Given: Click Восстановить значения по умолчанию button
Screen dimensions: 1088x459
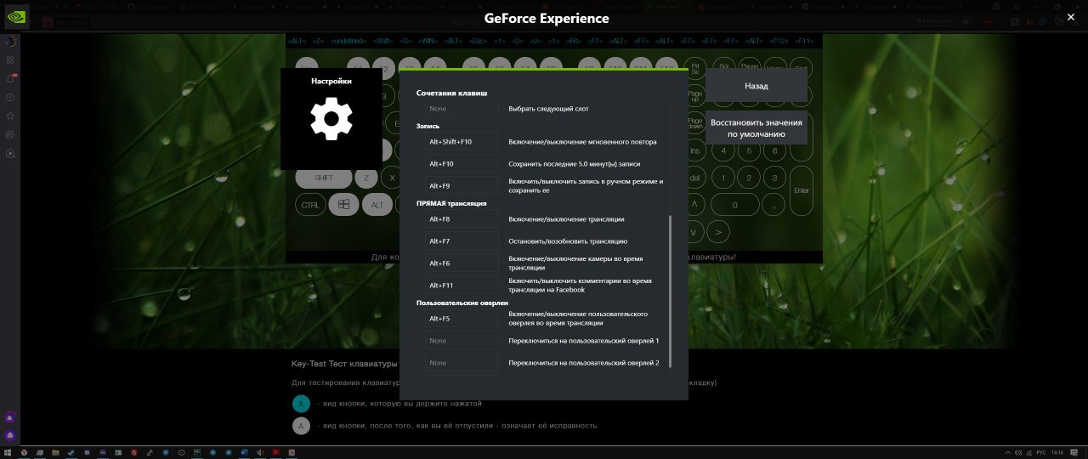Looking at the screenshot, I should tap(756, 128).
